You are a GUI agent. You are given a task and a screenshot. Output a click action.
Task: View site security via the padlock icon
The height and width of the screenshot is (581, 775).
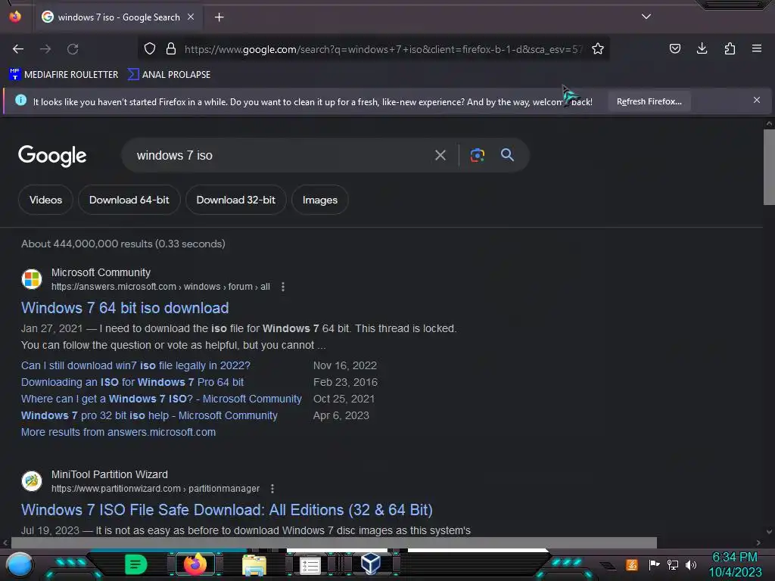[x=171, y=48]
